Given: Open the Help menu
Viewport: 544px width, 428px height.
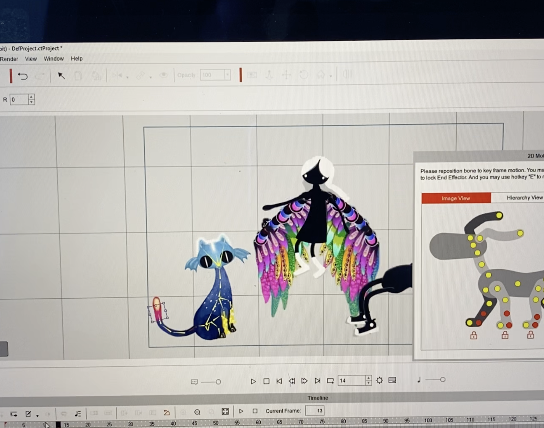Looking at the screenshot, I should pos(77,59).
